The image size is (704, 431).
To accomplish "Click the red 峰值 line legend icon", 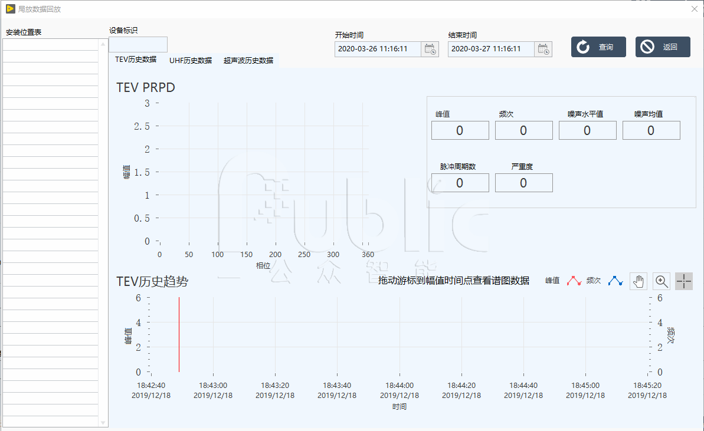I will (573, 281).
